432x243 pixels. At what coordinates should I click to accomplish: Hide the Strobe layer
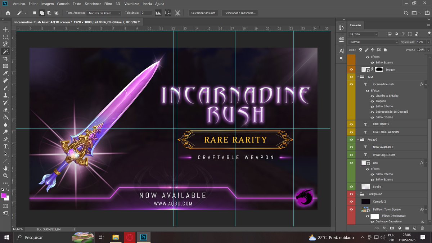pos(351,186)
